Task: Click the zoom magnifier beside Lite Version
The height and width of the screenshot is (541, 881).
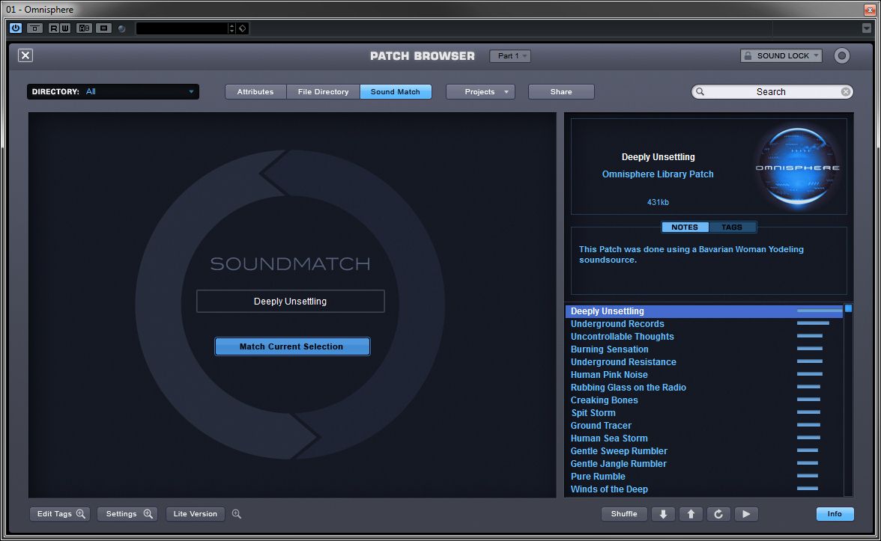Action: [x=237, y=514]
